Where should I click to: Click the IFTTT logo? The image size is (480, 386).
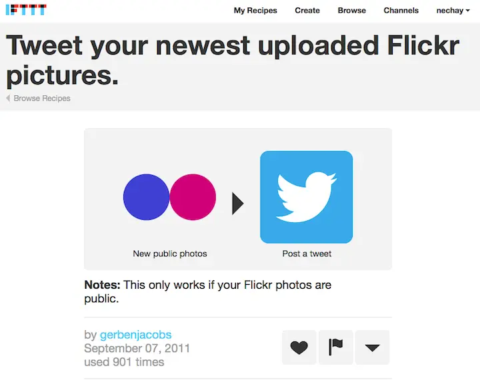coord(26,10)
